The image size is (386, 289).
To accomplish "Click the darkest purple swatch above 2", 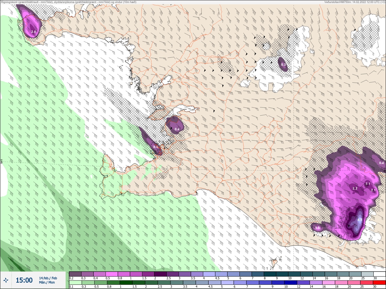I will pos(161,274).
